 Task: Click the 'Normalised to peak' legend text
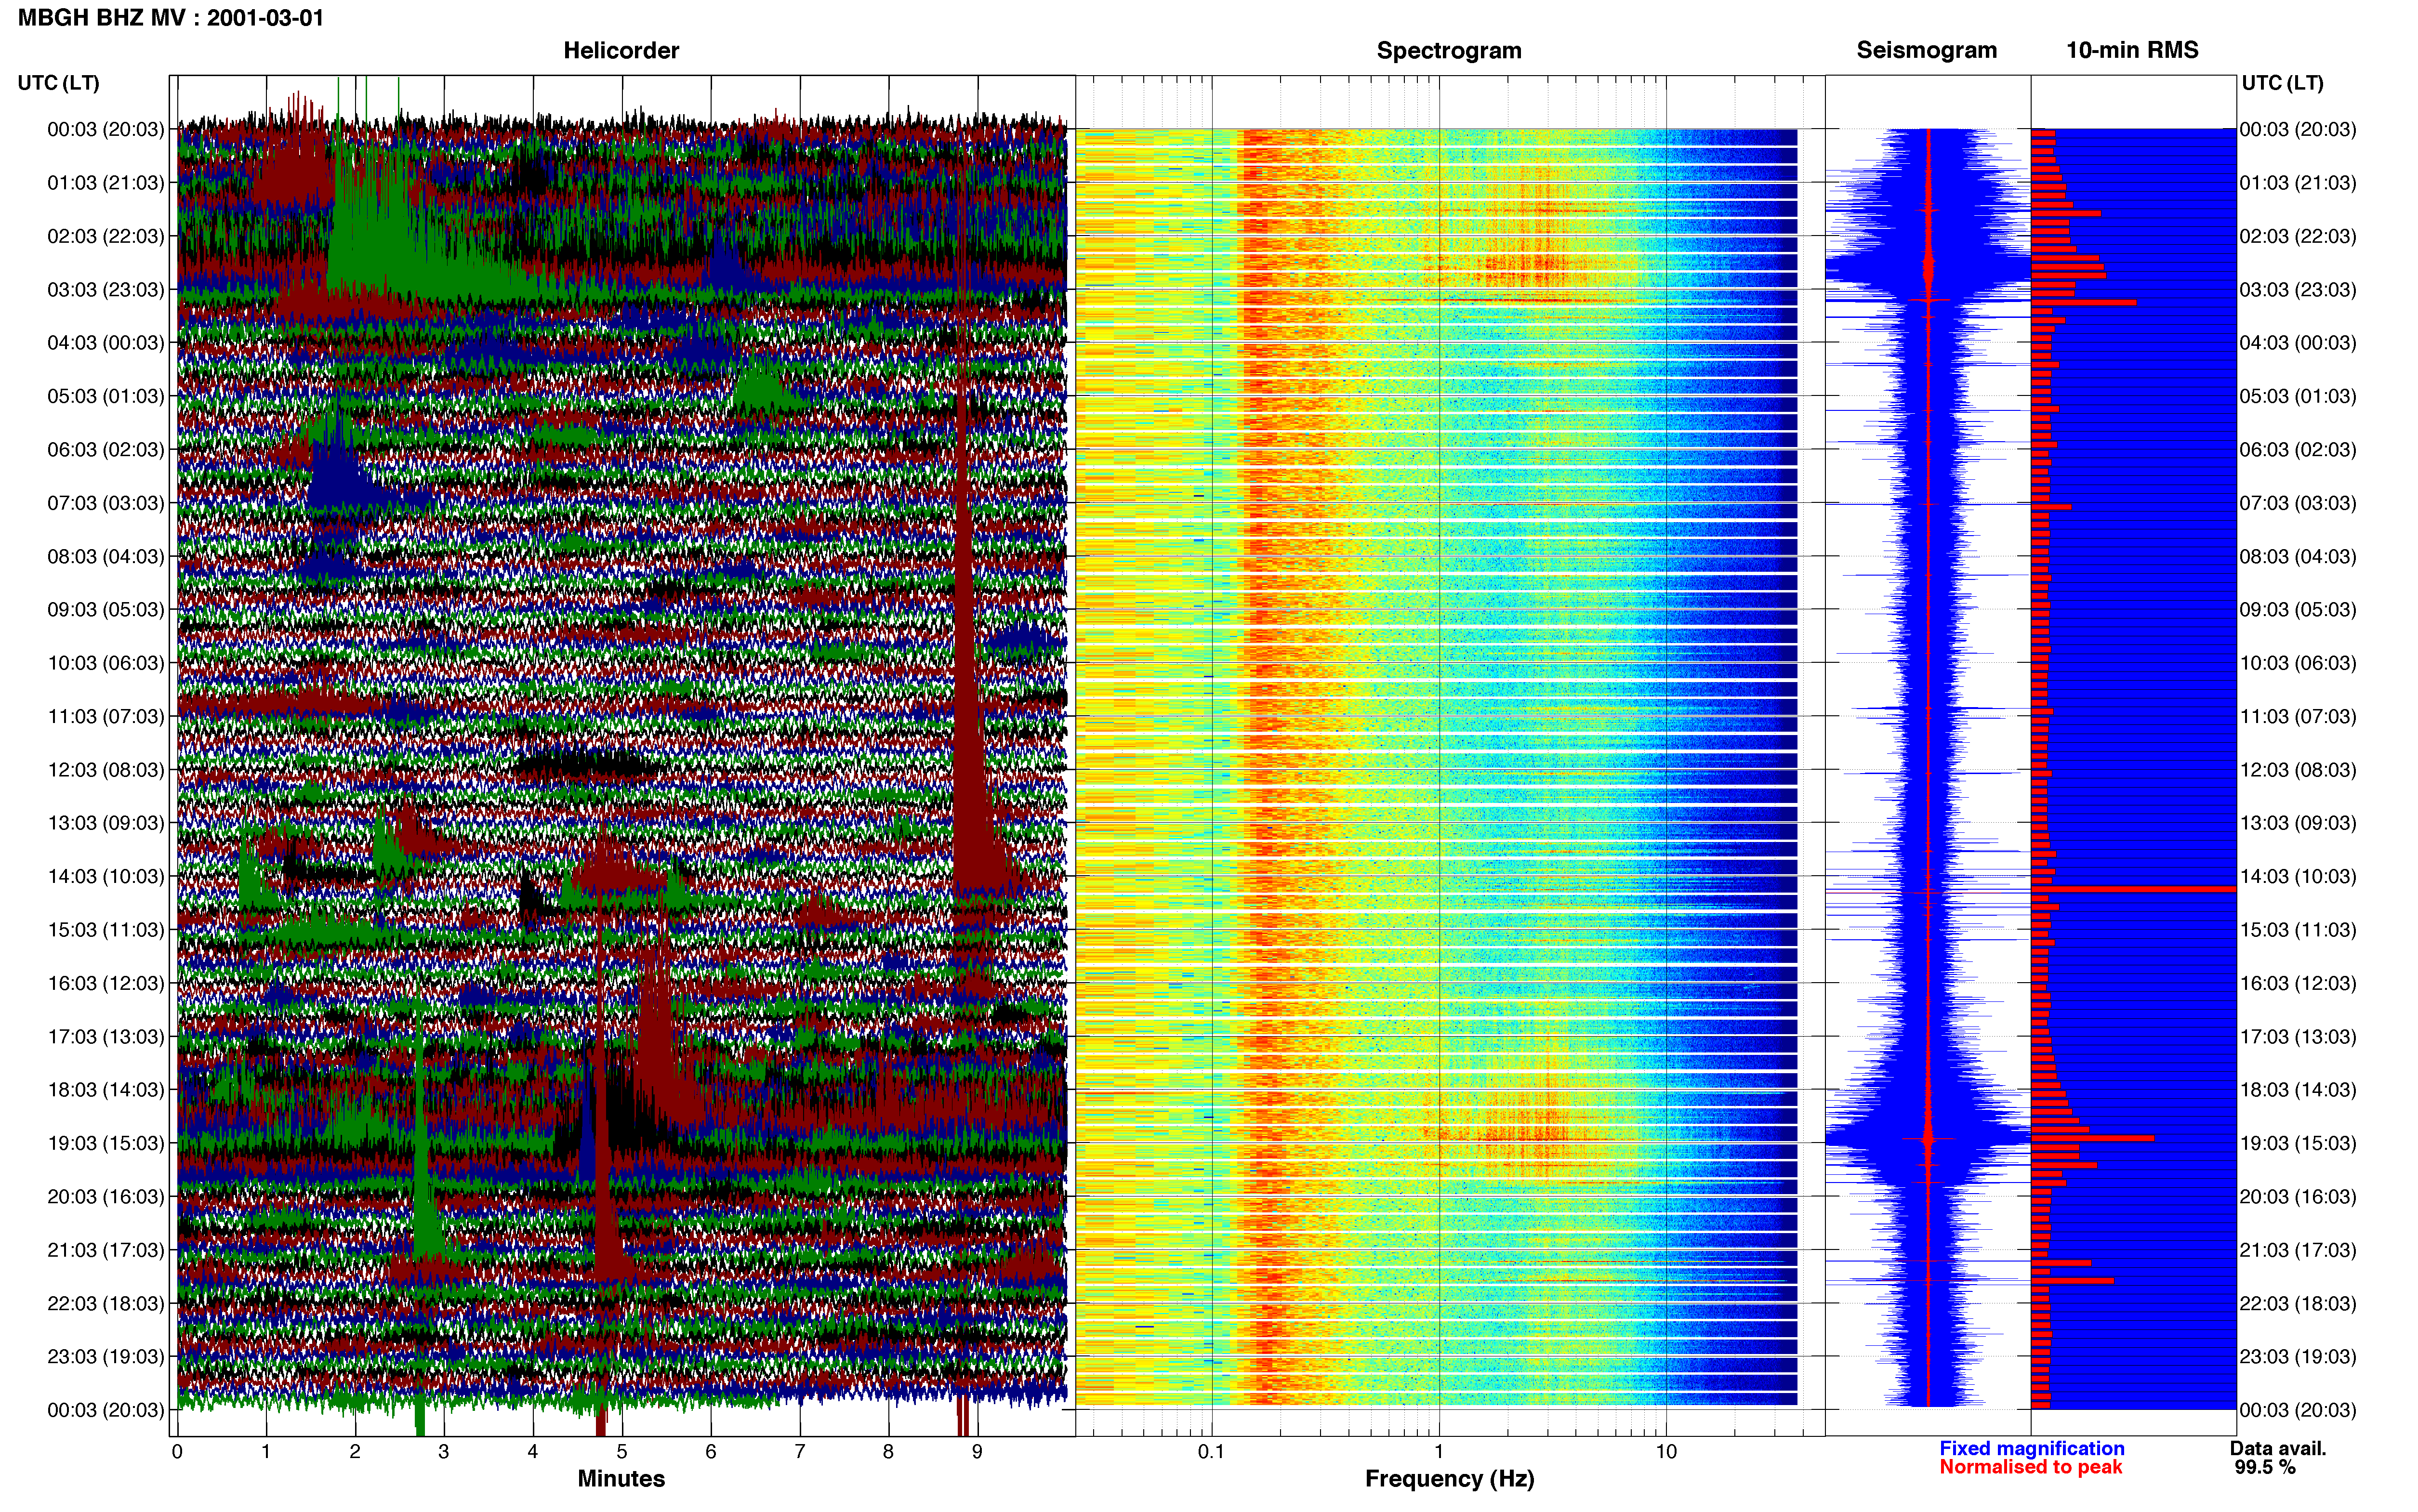pyautogui.click(x=2030, y=1467)
